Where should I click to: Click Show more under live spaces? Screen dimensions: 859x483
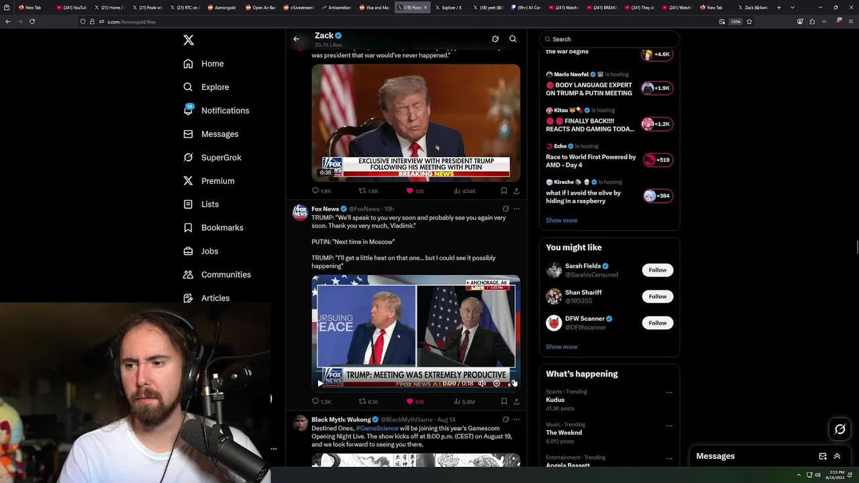point(561,221)
